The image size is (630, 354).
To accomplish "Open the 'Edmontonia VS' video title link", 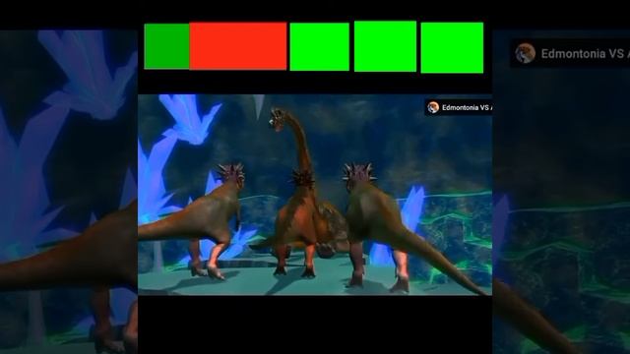I will (467, 107).
